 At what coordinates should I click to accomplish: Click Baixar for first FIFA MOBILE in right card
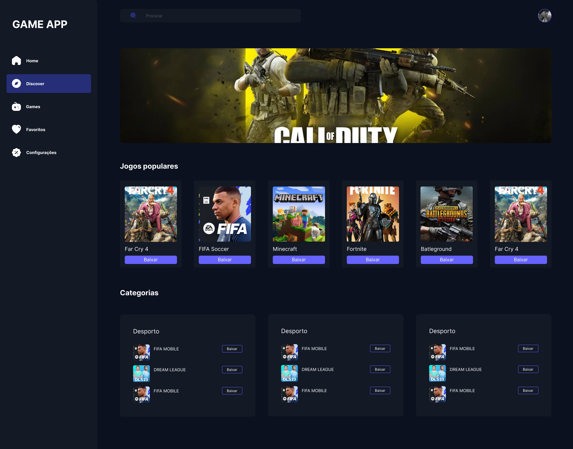click(528, 348)
